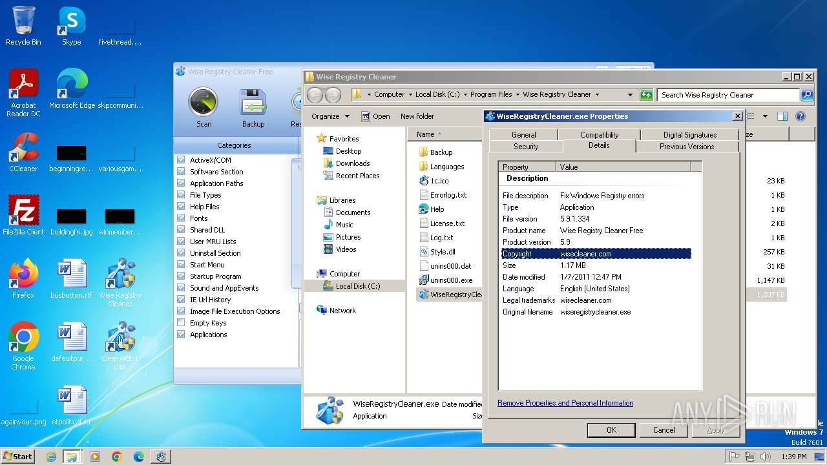Open the Previous Versions tab
The image size is (827, 465).
click(x=687, y=147)
